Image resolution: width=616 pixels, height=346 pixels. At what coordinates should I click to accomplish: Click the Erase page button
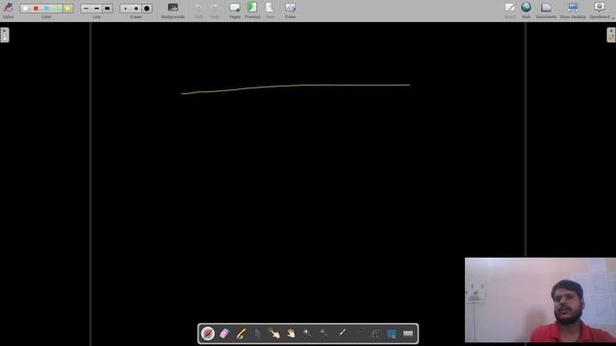pos(291,10)
